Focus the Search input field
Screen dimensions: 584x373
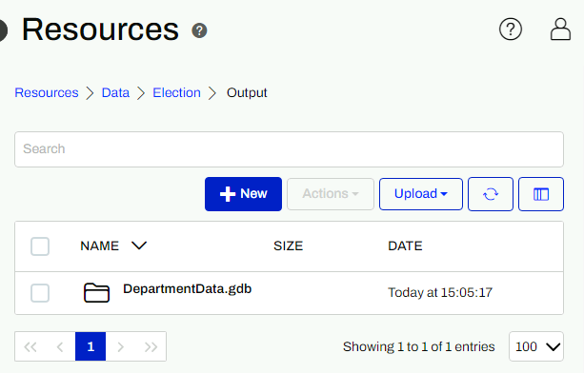pos(289,149)
